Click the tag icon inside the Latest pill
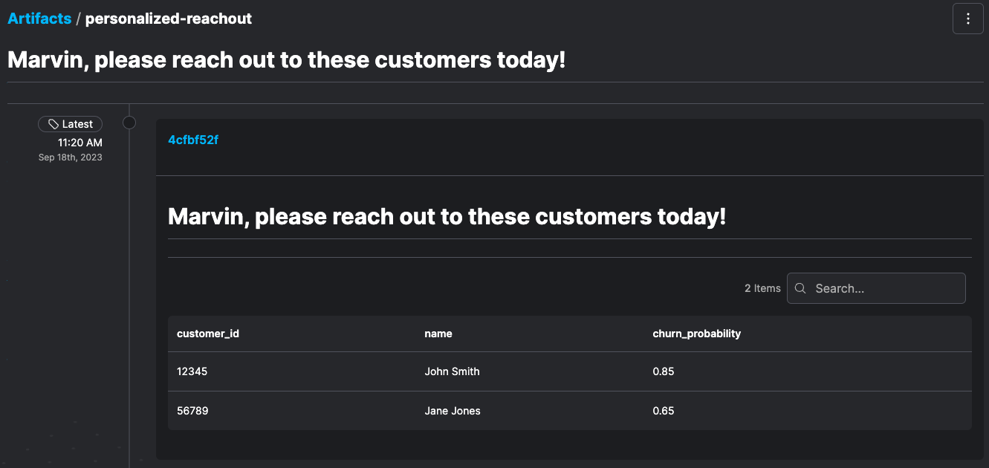The image size is (989, 468). point(52,123)
